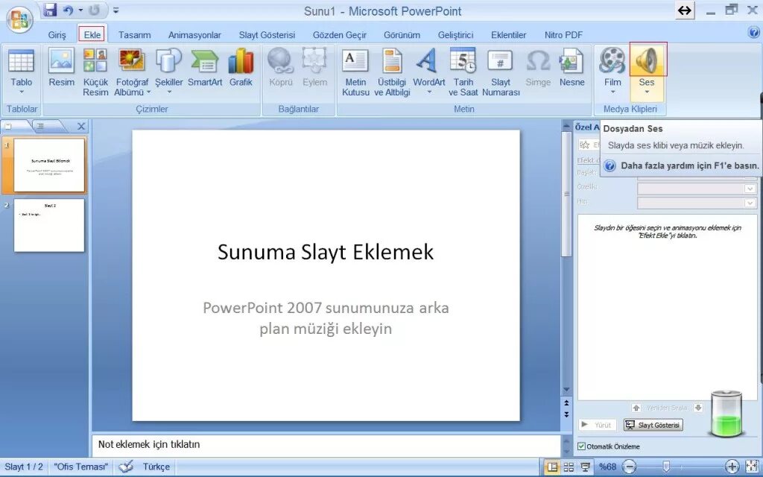Viewport: 763px width, 477px height.
Task: Select slide 2 thumbnail
Action: click(49, 225)
